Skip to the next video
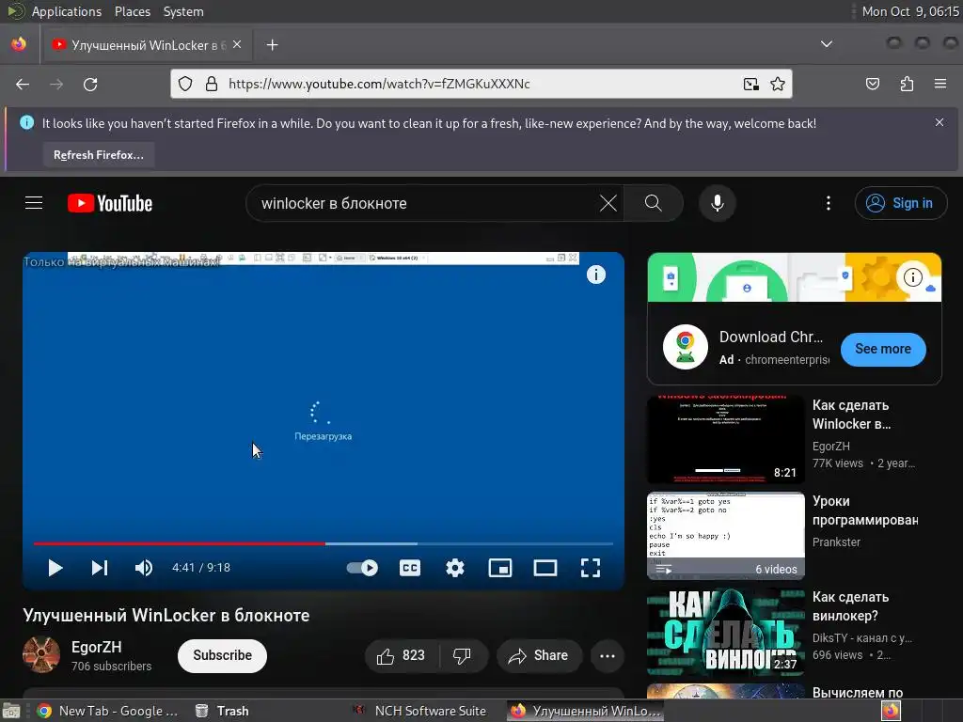 (100, 568)
